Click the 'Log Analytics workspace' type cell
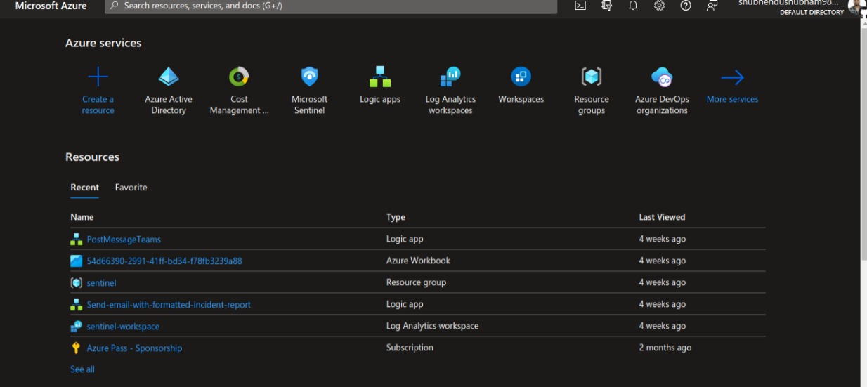Image resolution: width=867 pixels, height=387 pixels. pos(432,326)
